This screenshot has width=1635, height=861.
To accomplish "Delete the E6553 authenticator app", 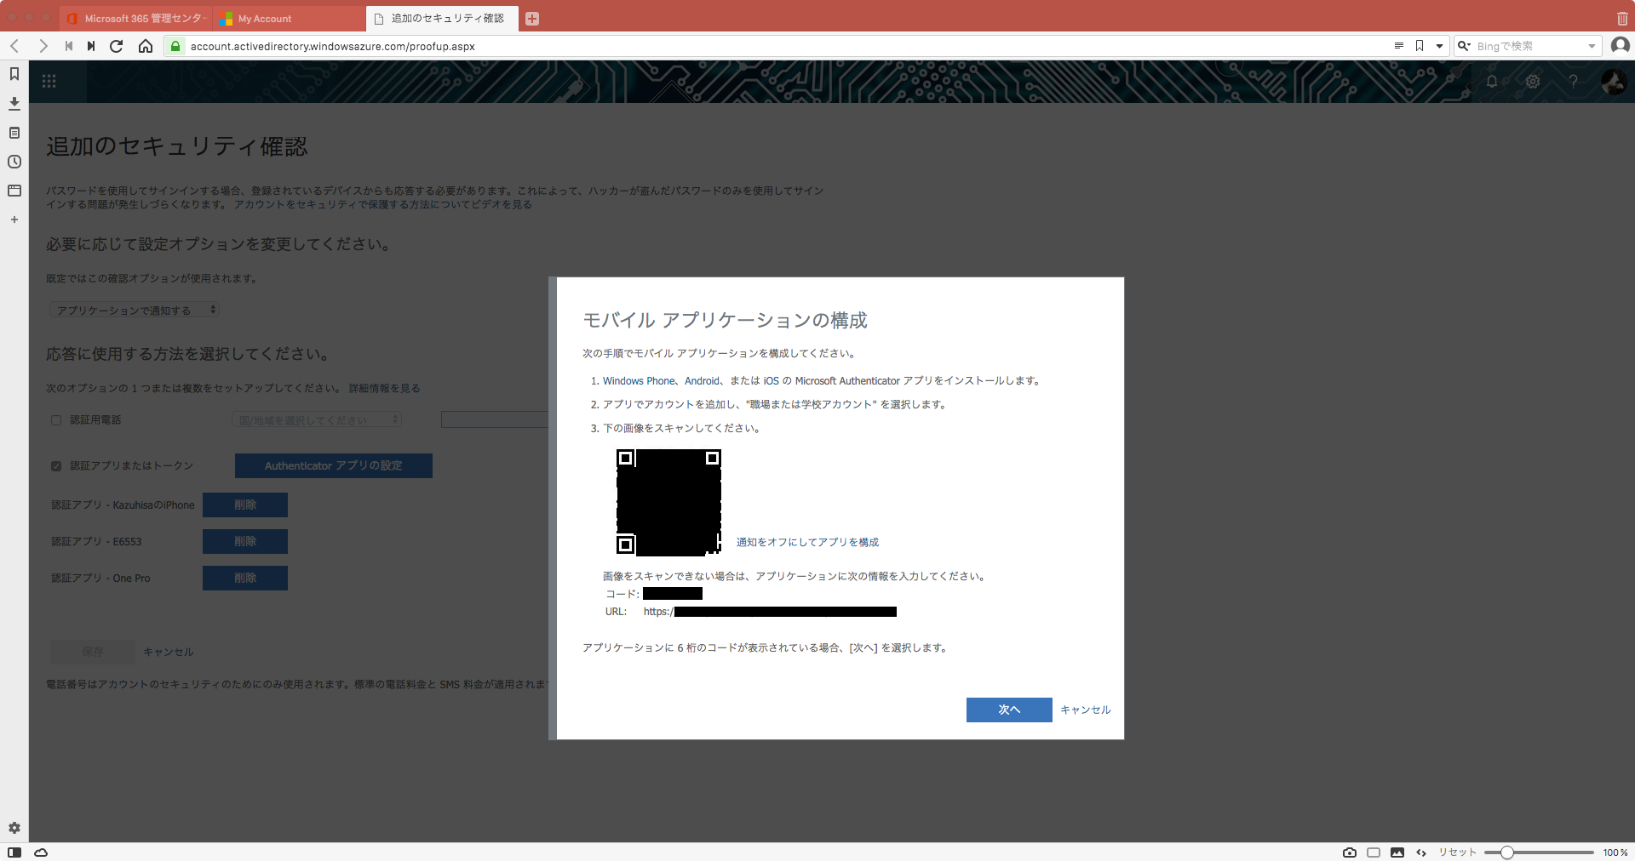I will pos(245,542).
